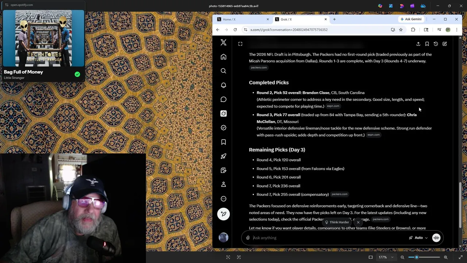The height and width of the screenshot is (263, 467).
Task: Open Profile in X sidebar
Action: pyautogui.click(x=223, y=184)
